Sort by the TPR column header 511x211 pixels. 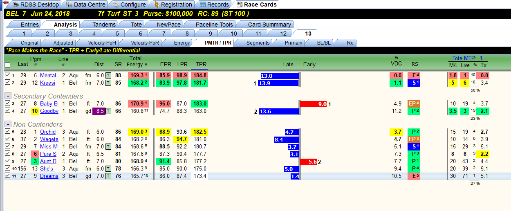(x=201, y=65)
